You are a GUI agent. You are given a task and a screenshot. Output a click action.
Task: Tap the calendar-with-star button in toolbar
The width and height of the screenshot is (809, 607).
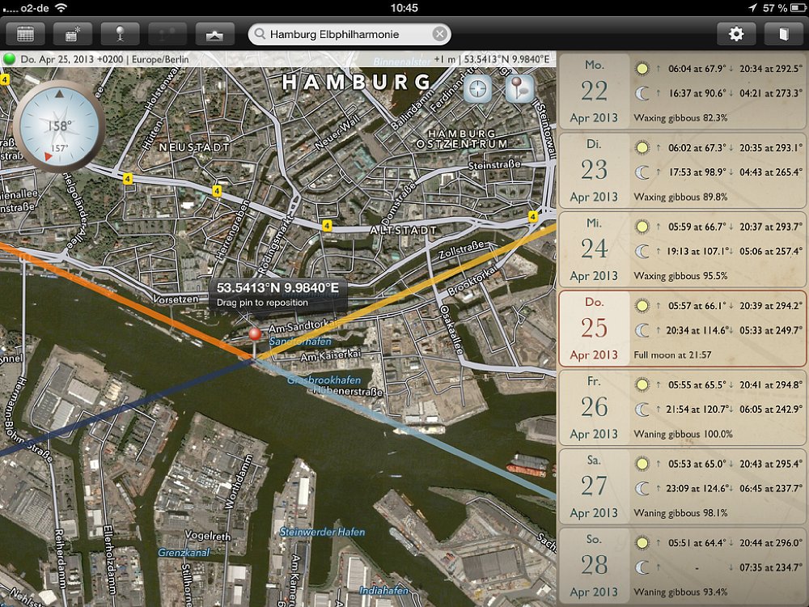[x=73, y=34]
